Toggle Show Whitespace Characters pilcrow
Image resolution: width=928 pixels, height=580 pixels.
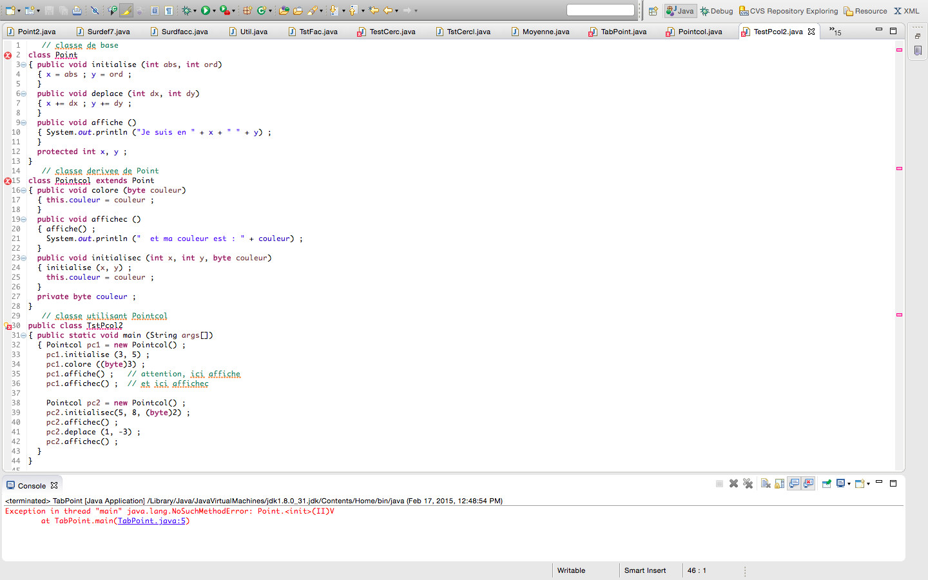[x=169, y=10]
